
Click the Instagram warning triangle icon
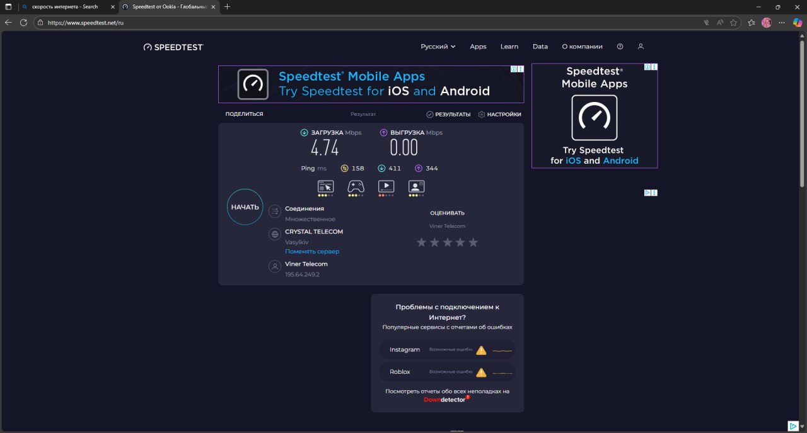click(x=481, y=350)
